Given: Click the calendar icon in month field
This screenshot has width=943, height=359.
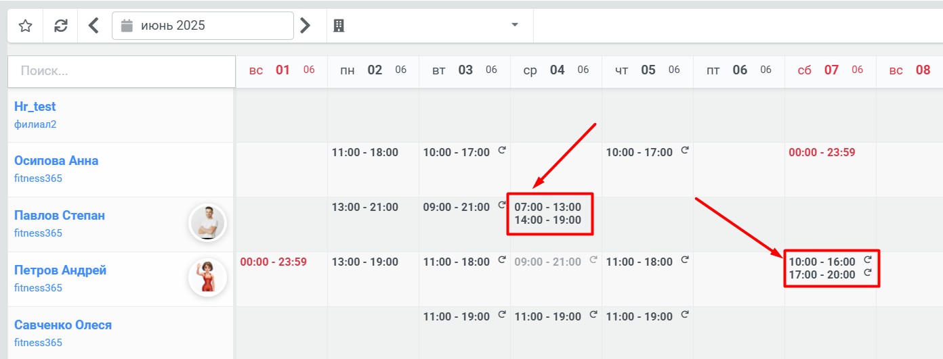Looking at the screenshot, I should (127, 26).
